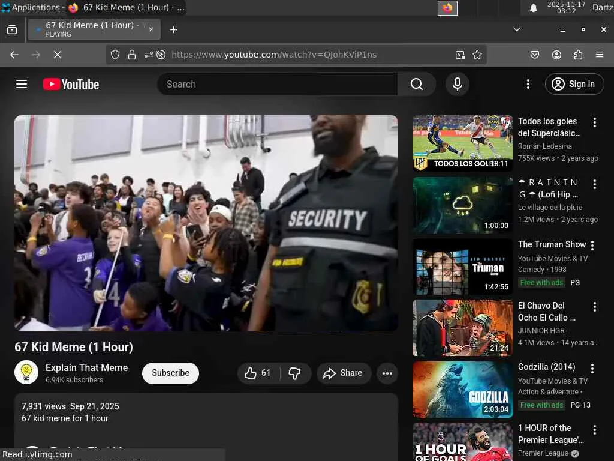Stop page loading with X button
Image resolution: width=614 pixels, height=461 pixels.
(x=58, y=55)
